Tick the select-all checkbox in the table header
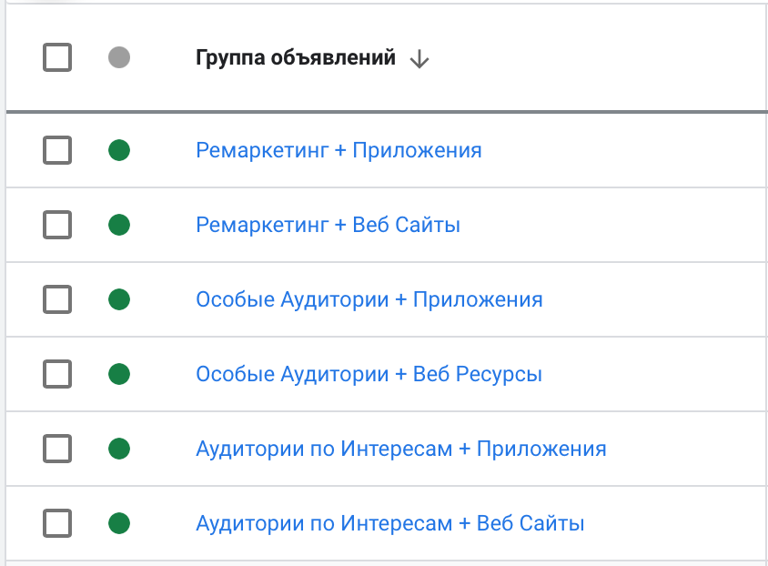Image resolution: width=768 pixels, height=566 pixels. pos(57,58)
